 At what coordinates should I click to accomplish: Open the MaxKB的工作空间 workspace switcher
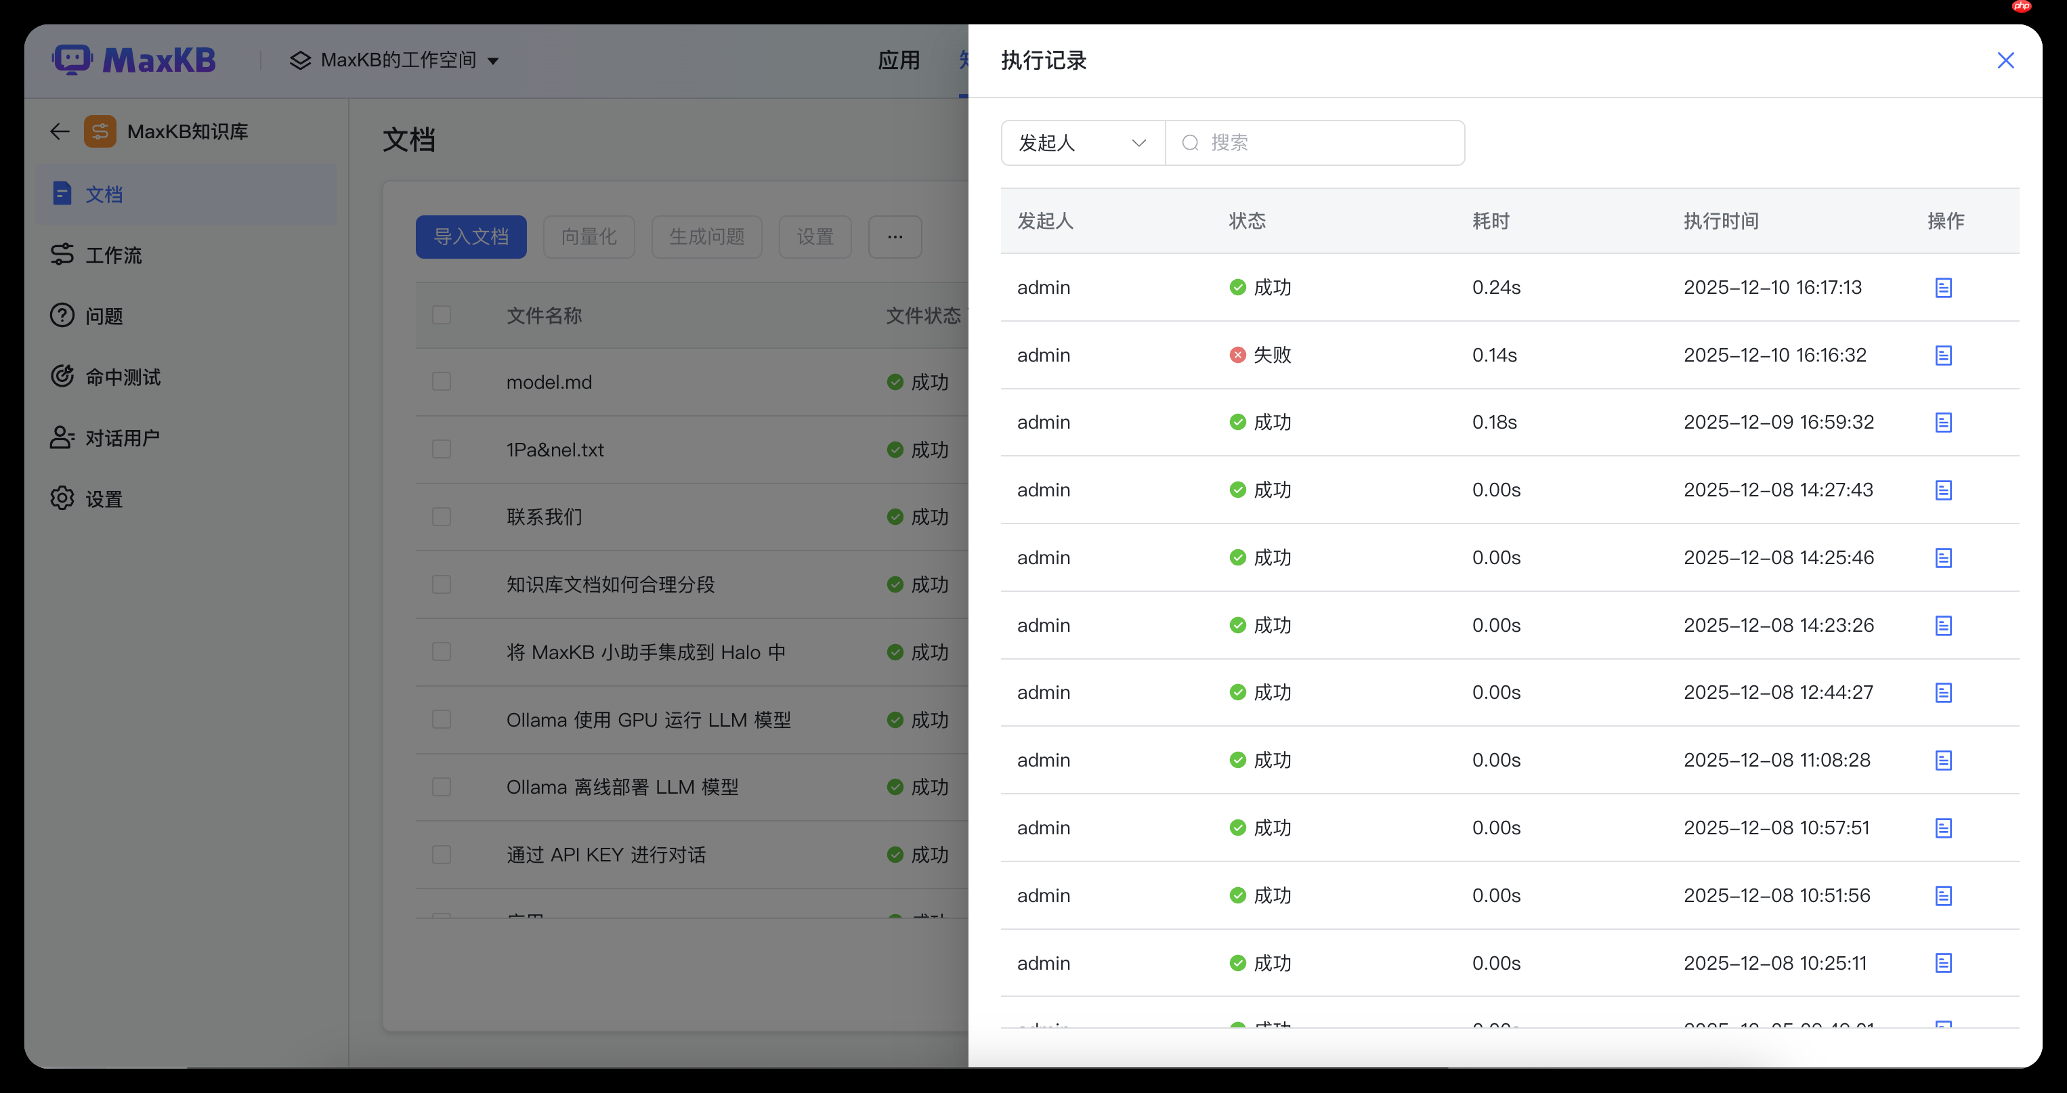click(x=395, y=60)
